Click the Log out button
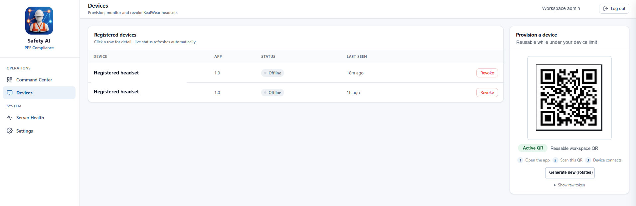This screenshot has height=206, width=636. 614,9
